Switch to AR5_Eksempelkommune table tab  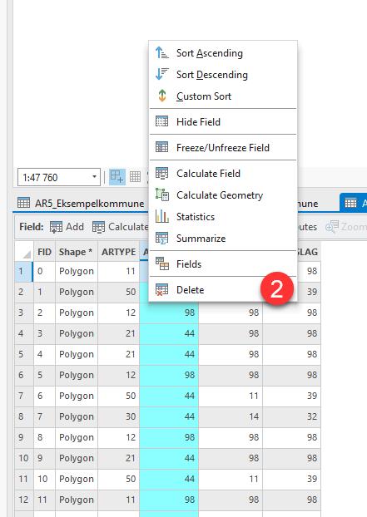[x=82, y=203]
